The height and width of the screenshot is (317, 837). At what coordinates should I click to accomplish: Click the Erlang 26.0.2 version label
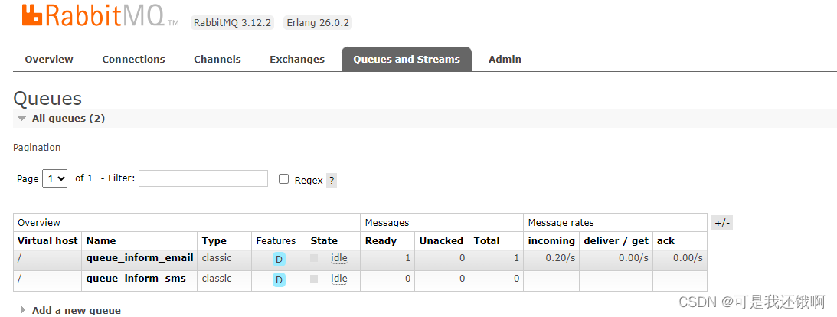[x=318, y=22]
